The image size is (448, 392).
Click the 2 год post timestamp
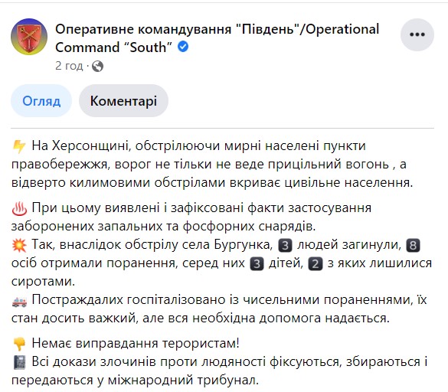69,66
